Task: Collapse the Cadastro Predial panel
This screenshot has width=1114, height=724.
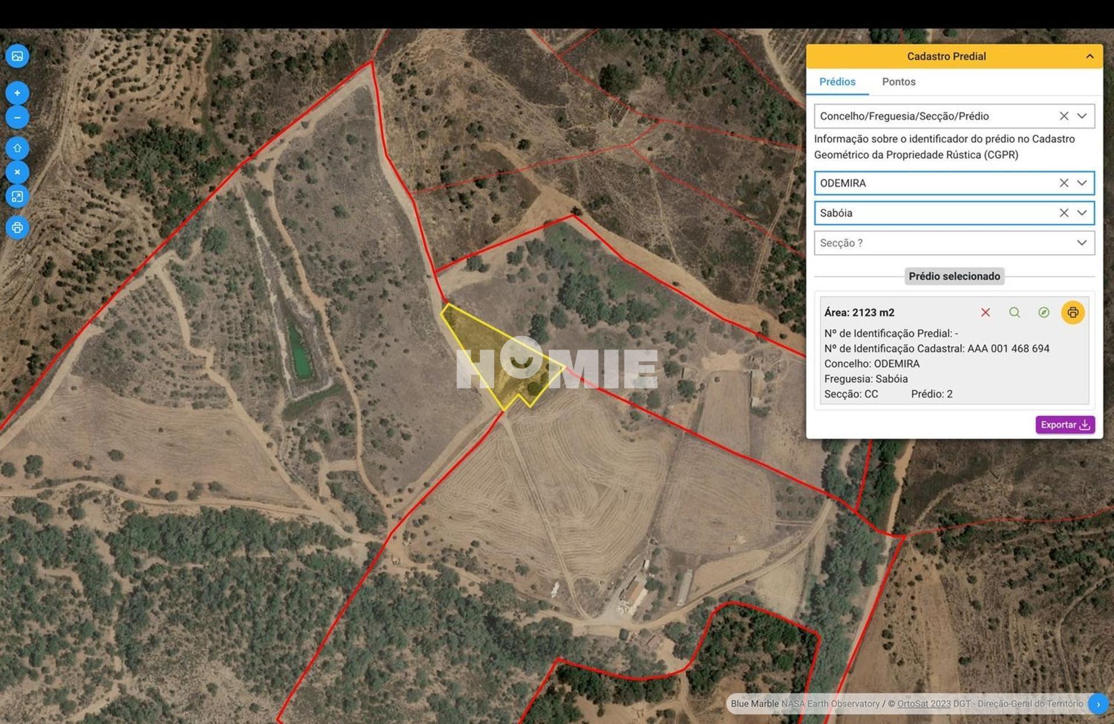Action: 1089,56
